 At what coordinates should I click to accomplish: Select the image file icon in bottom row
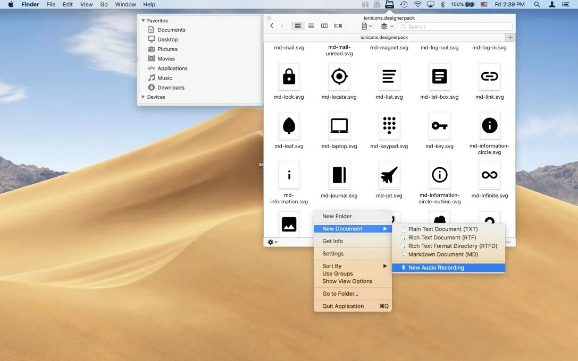tap(289, 224)
